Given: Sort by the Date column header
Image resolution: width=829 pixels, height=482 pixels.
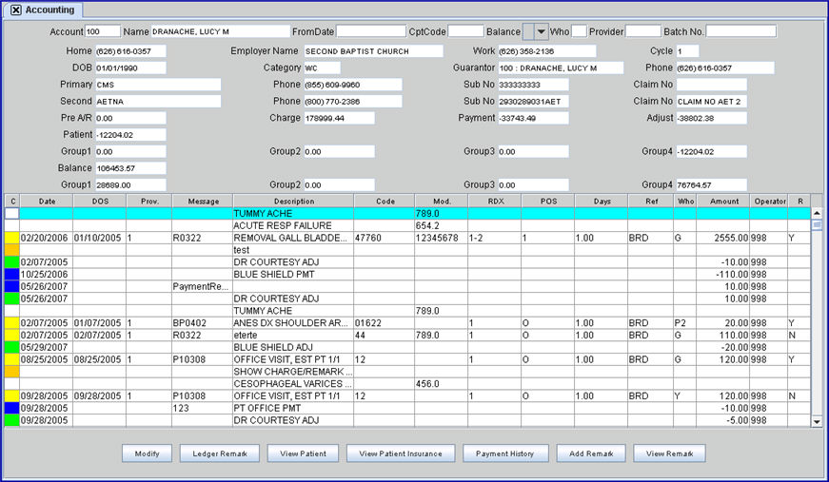Looking at the screenshot, I should click(47, 202).
